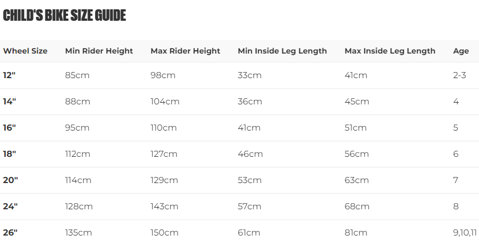Click the Child's Bike Size Guide heading

(x=65, y=16)
